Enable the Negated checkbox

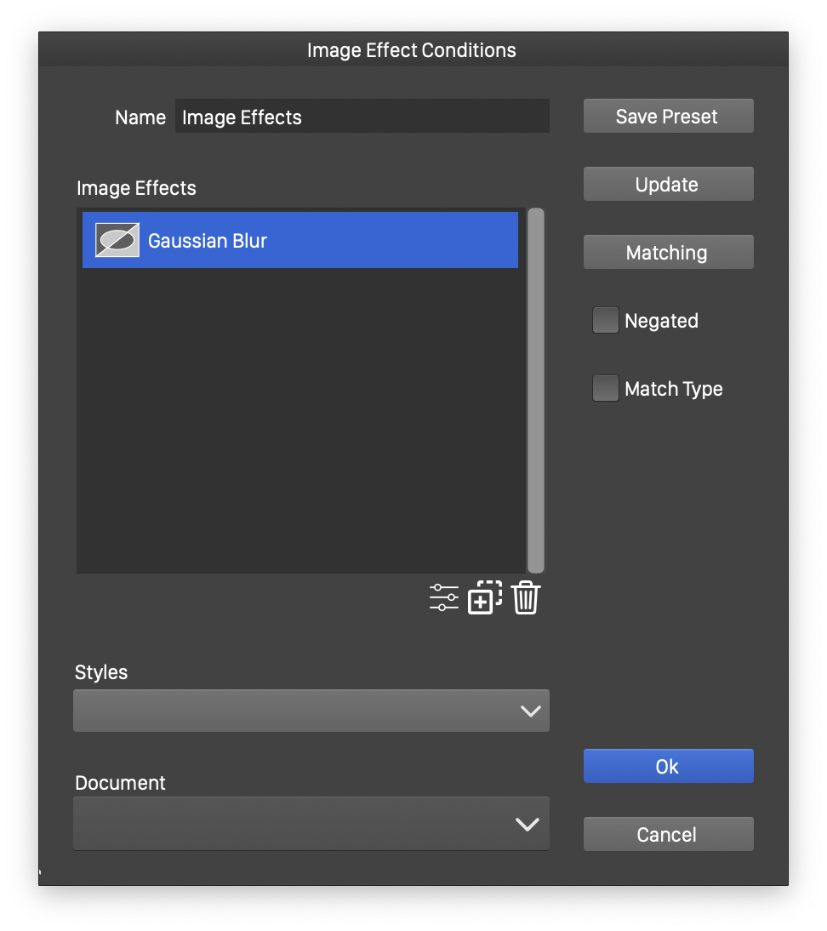point(605,321)
